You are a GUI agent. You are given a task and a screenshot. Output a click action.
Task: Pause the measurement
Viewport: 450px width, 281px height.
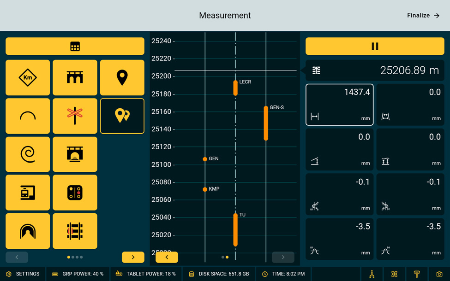[x=375, y=46]
